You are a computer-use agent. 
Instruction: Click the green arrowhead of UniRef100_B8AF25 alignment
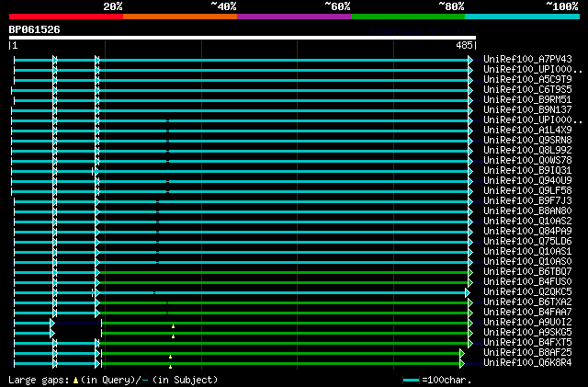(462, 352)
